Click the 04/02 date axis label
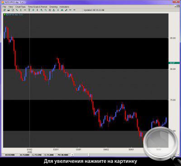 pos(106,150)
